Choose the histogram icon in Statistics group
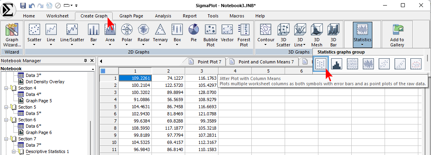Image resolution: width=431 pixels, height=155 pixels. (x=337, y=64)
